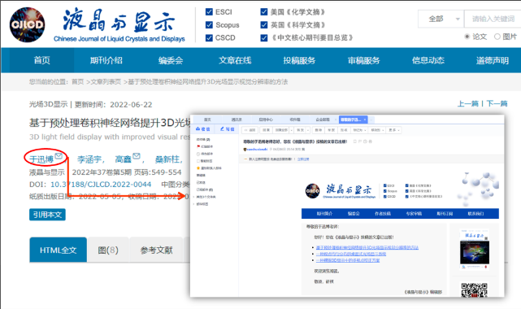Viewport: 521px width, 309px height.
Task: Click the star contacts mail folder icon
Action: coord(198,168)
